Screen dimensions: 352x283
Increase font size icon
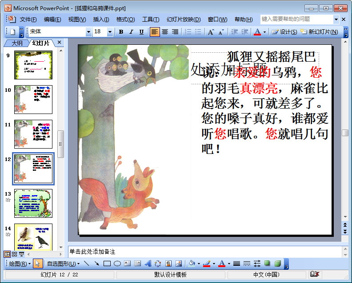211,32
